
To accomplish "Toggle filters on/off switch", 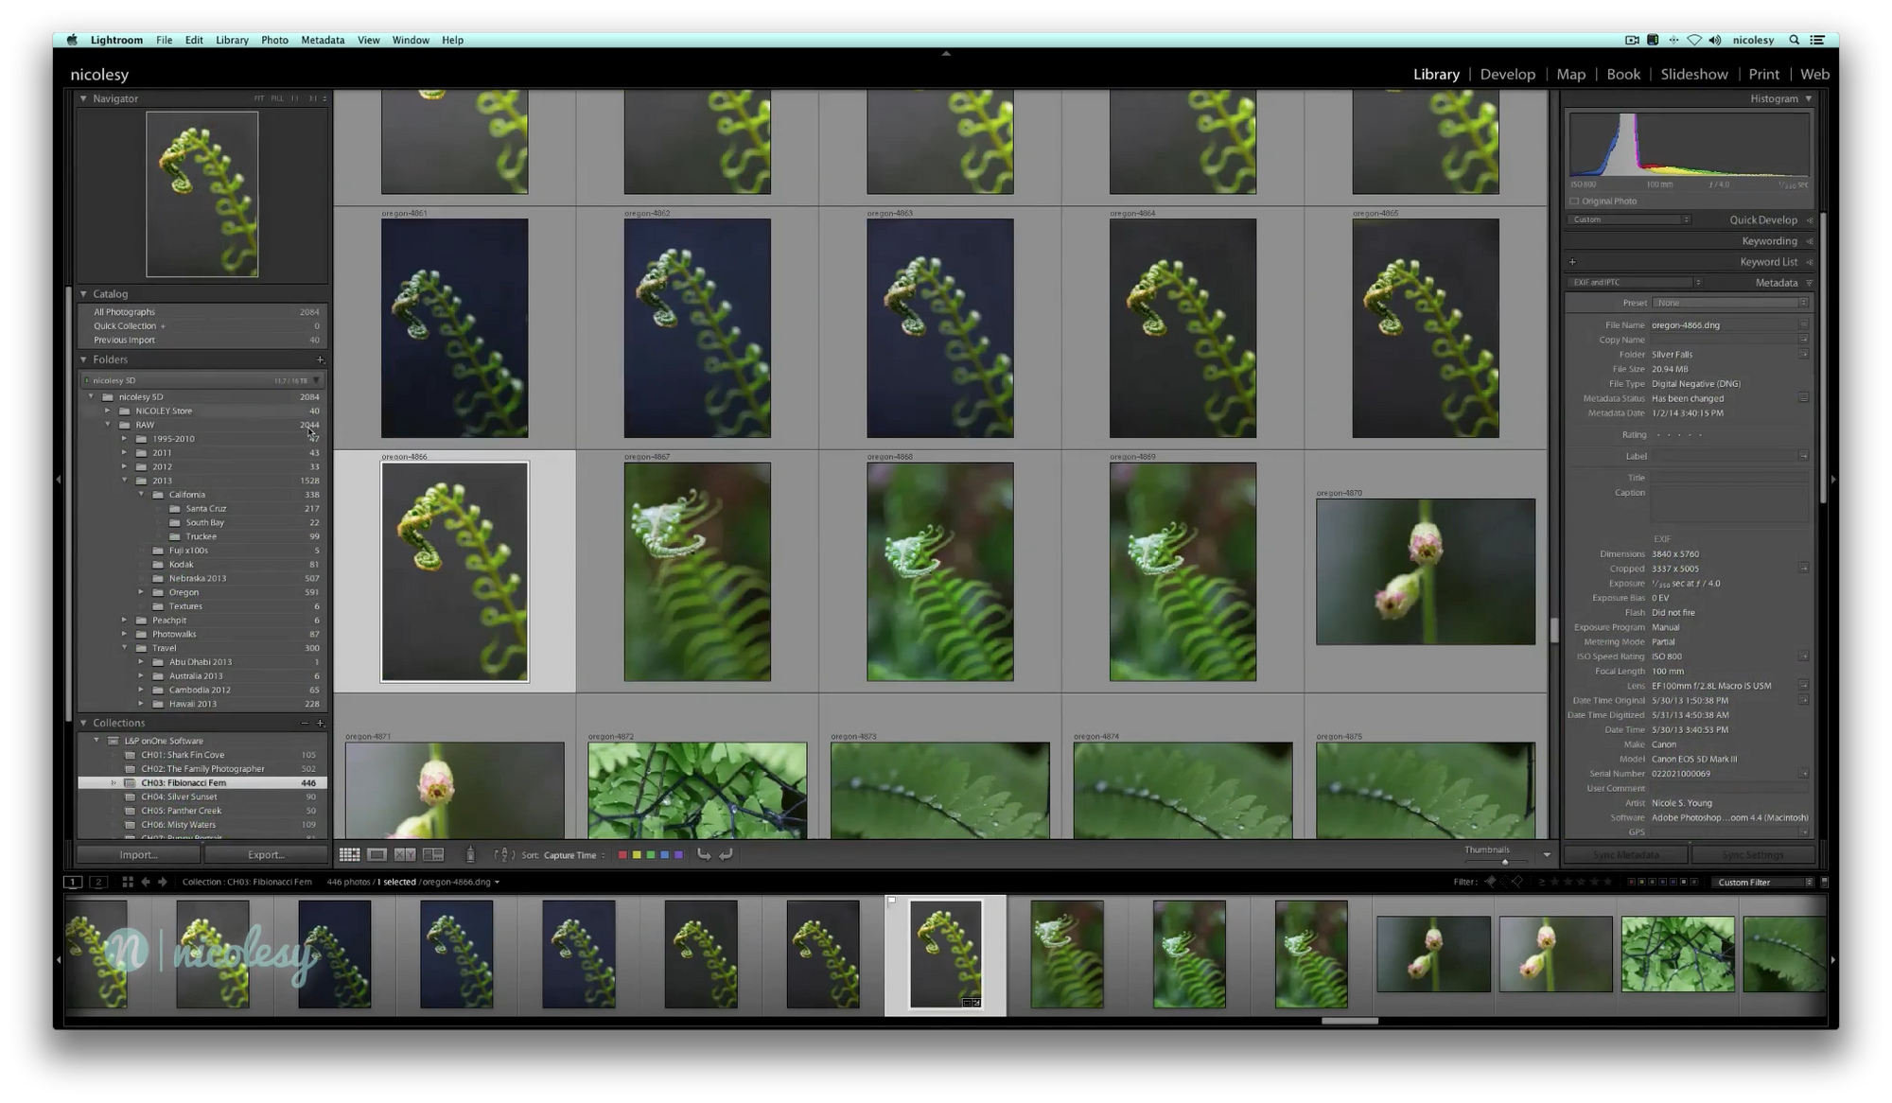I will tap(1824, 882).
